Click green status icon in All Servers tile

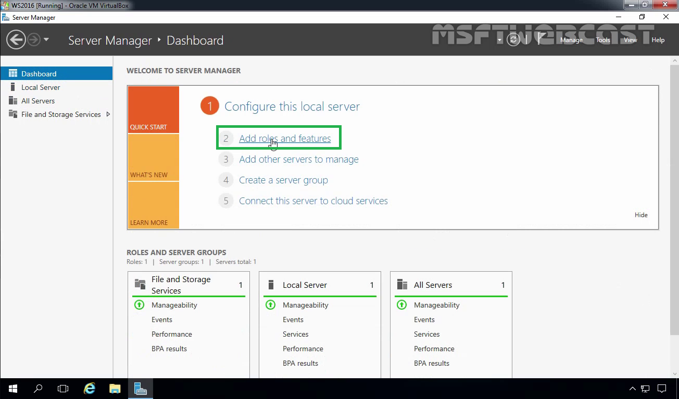click(x=401, y=305)
